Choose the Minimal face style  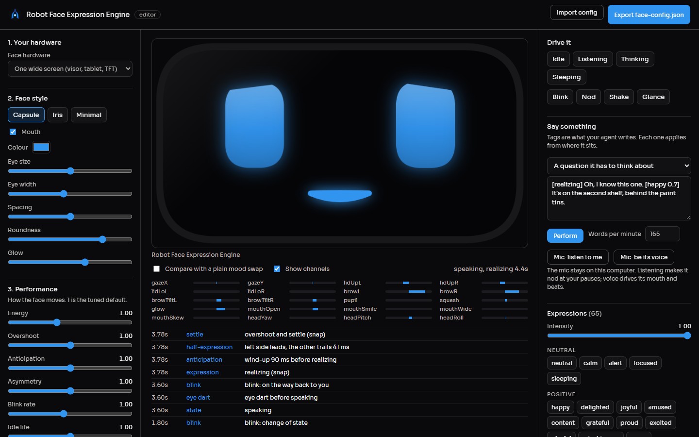89,115
